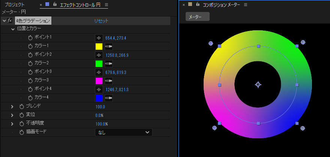Toggle the stopwatch for Point 1 (ポイント1)
This screenshot has height=157, width=330.
[x=30, y=38]
